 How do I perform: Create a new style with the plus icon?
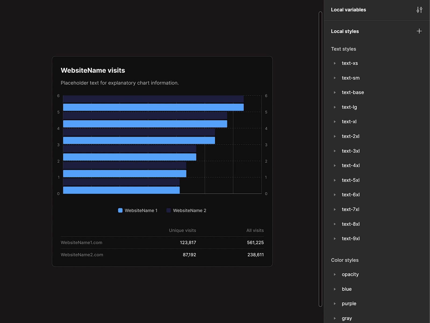tap(419, 31)
